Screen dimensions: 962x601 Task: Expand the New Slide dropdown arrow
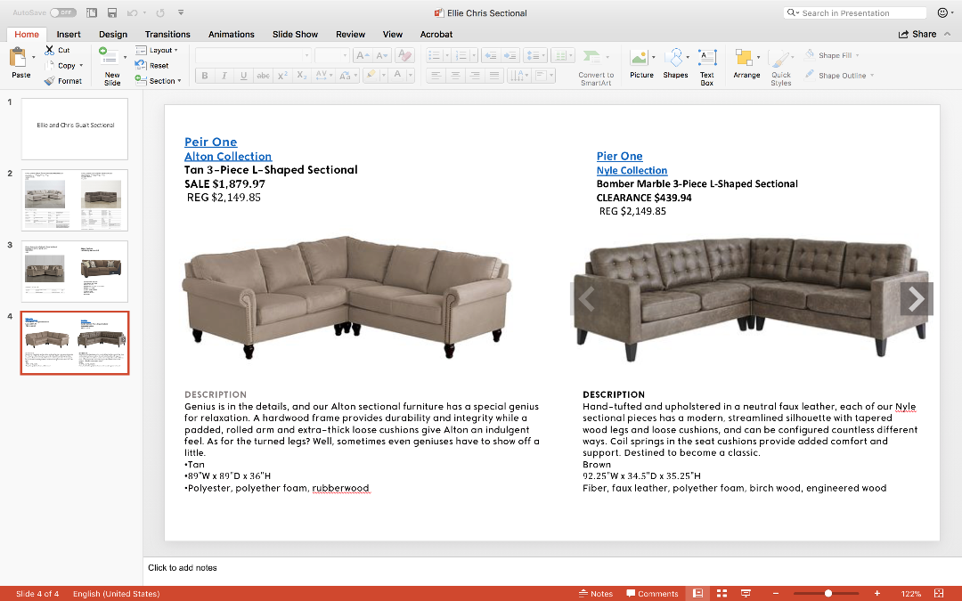click(126, 57)
